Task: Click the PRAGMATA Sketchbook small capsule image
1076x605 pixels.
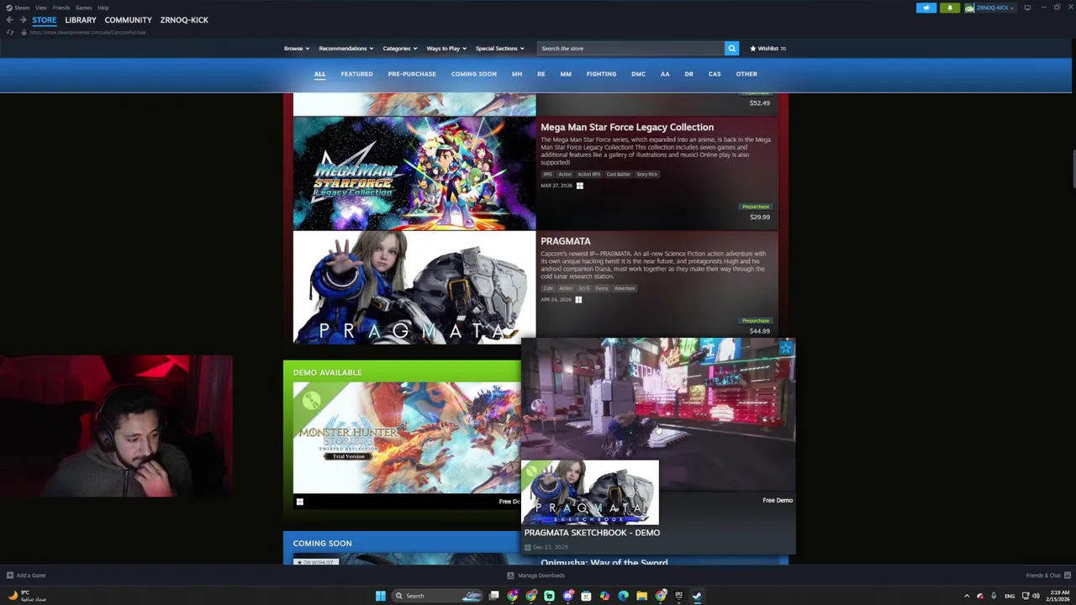Action: click(590, 492)
